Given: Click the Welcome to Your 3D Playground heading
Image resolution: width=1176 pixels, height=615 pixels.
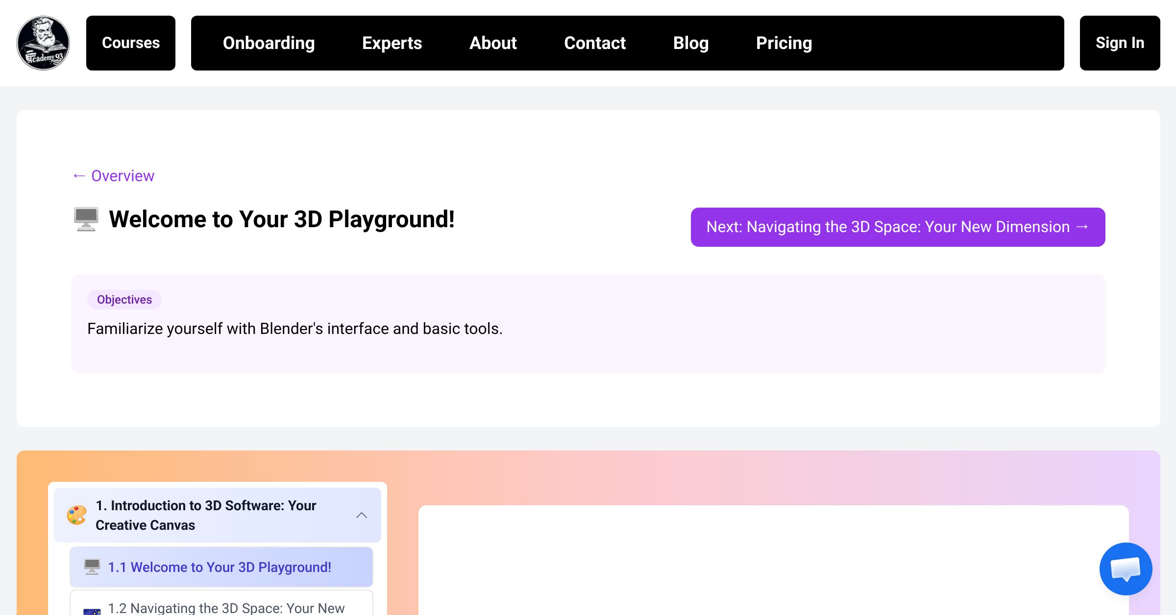Looking at the screenshot, I should pos(282,219).
